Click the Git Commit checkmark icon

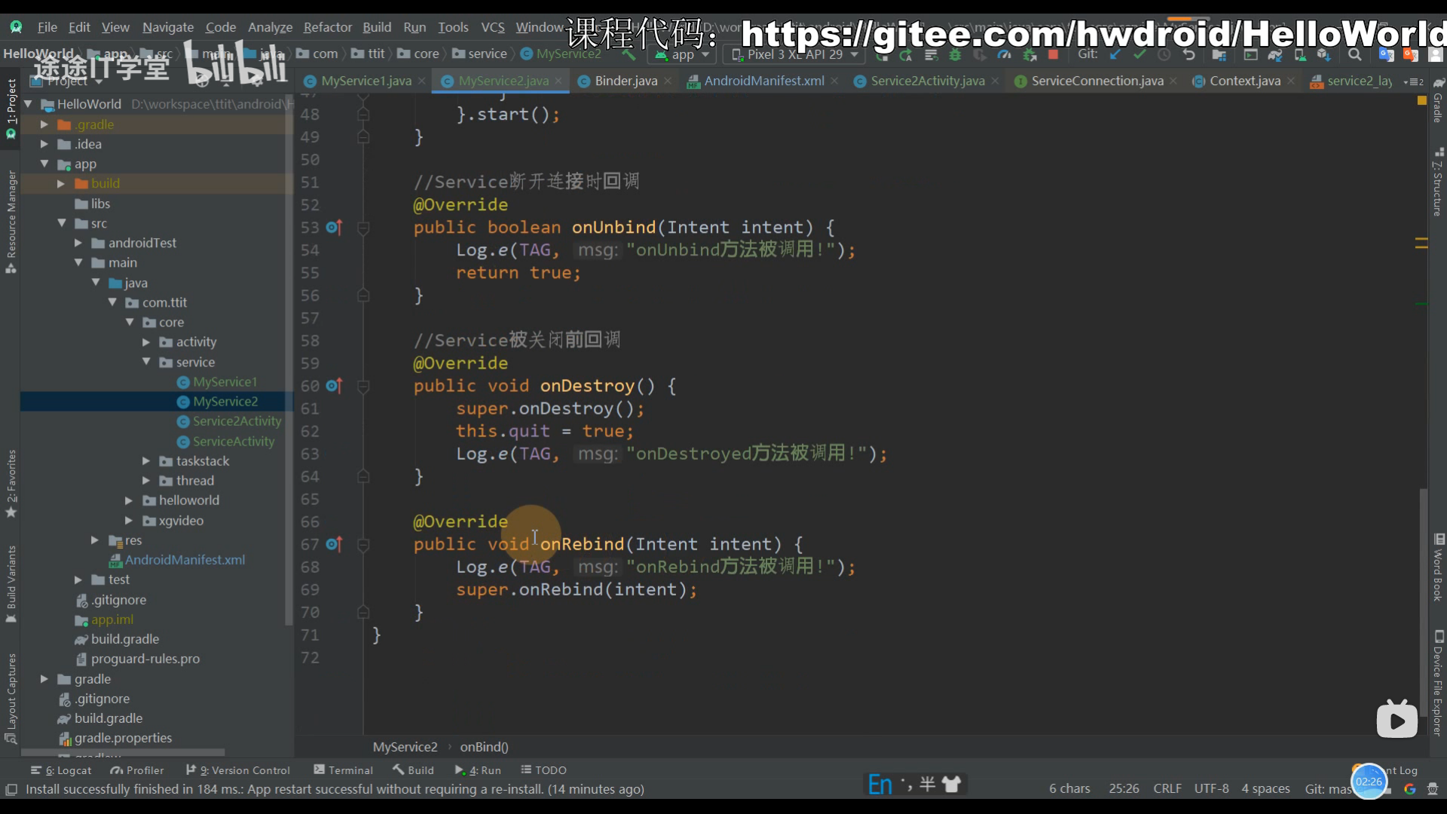[1140, 54]
